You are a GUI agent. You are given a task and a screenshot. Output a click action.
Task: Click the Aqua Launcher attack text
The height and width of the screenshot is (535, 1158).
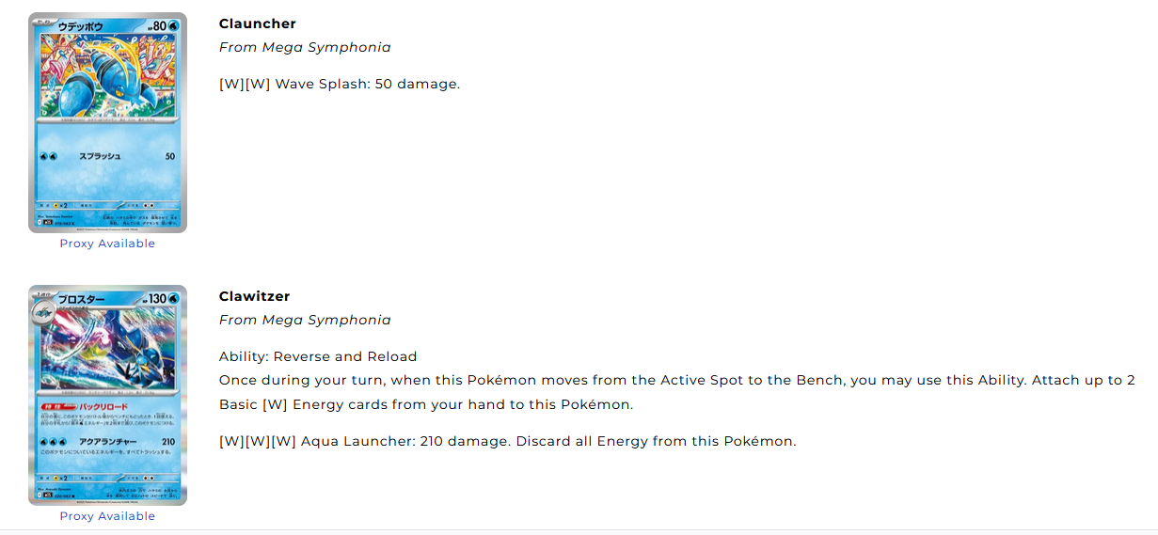pyautogui.click(x=508, y=441)
